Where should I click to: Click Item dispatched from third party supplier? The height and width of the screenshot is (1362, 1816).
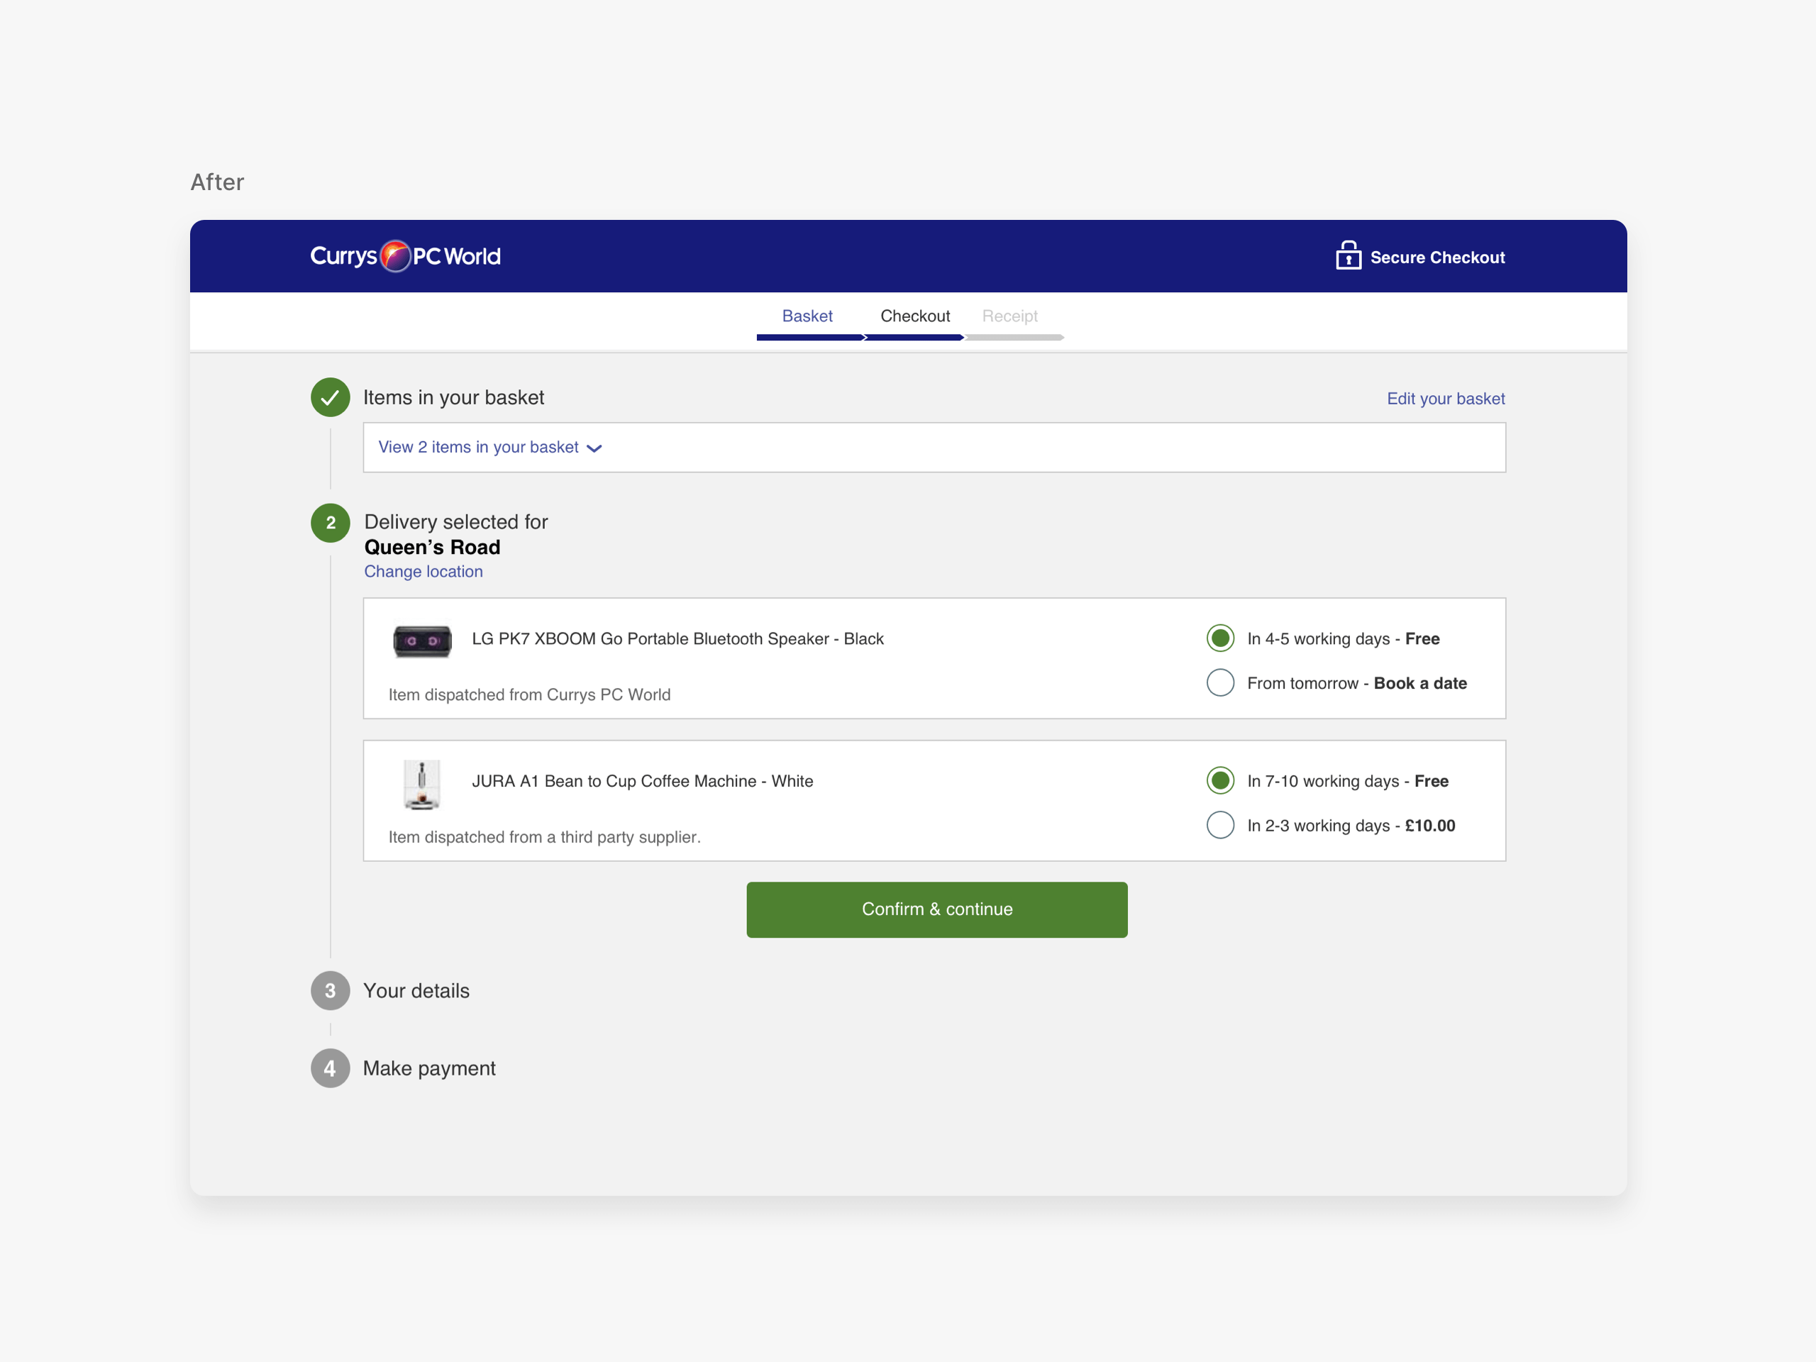[x=544, y=836]
